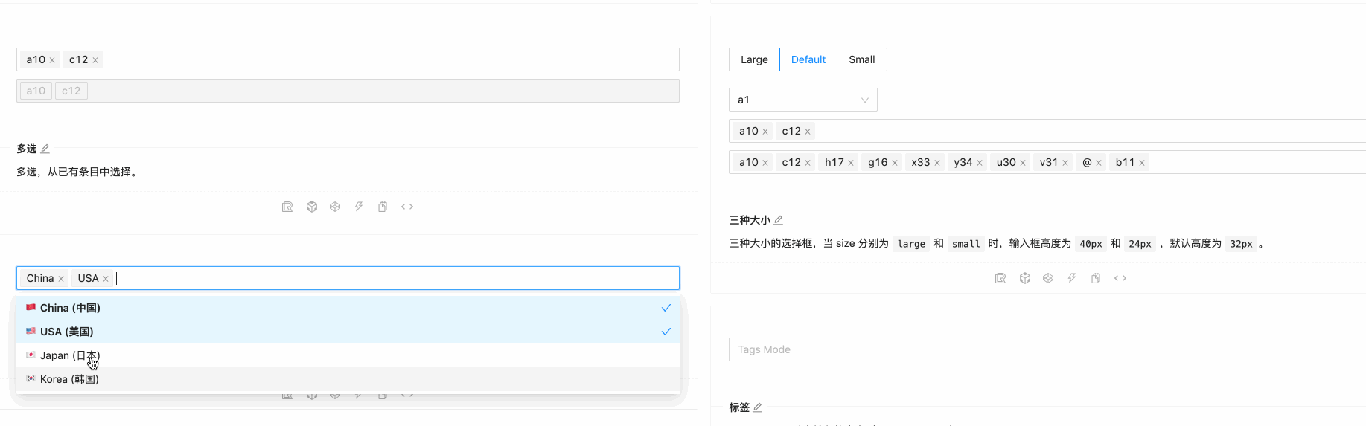
Task: Select the Small size radio button
Action: coord(861,59)
